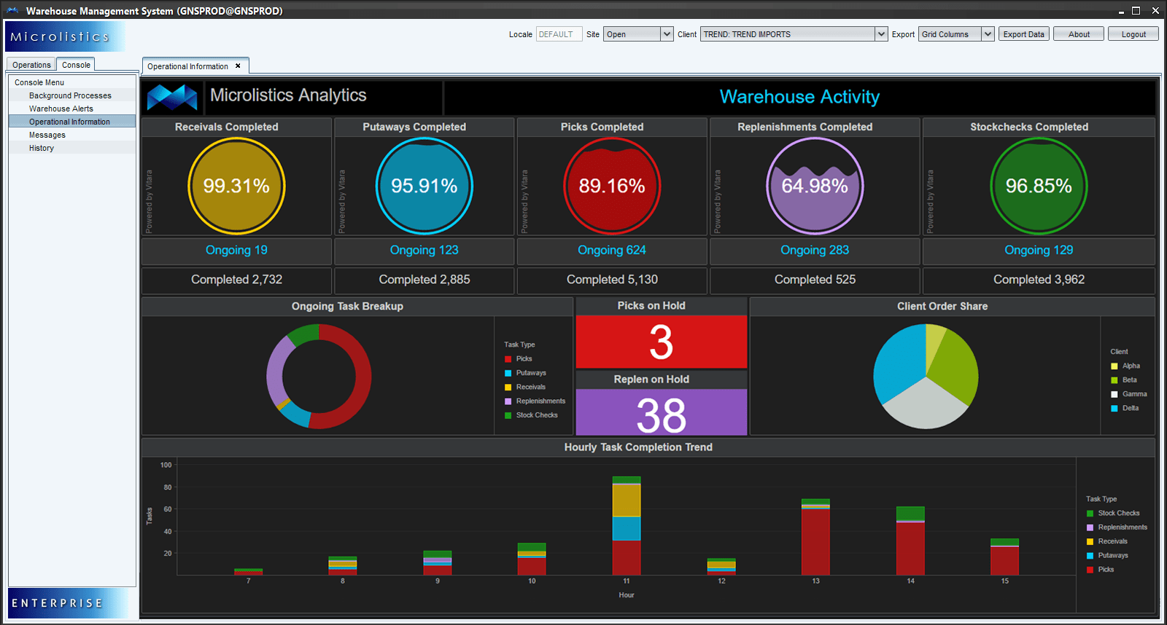Expand the Client selection dropdown
Viewport: 1167px width, 625px height.
pyautogui.click(x=881, y=34)
